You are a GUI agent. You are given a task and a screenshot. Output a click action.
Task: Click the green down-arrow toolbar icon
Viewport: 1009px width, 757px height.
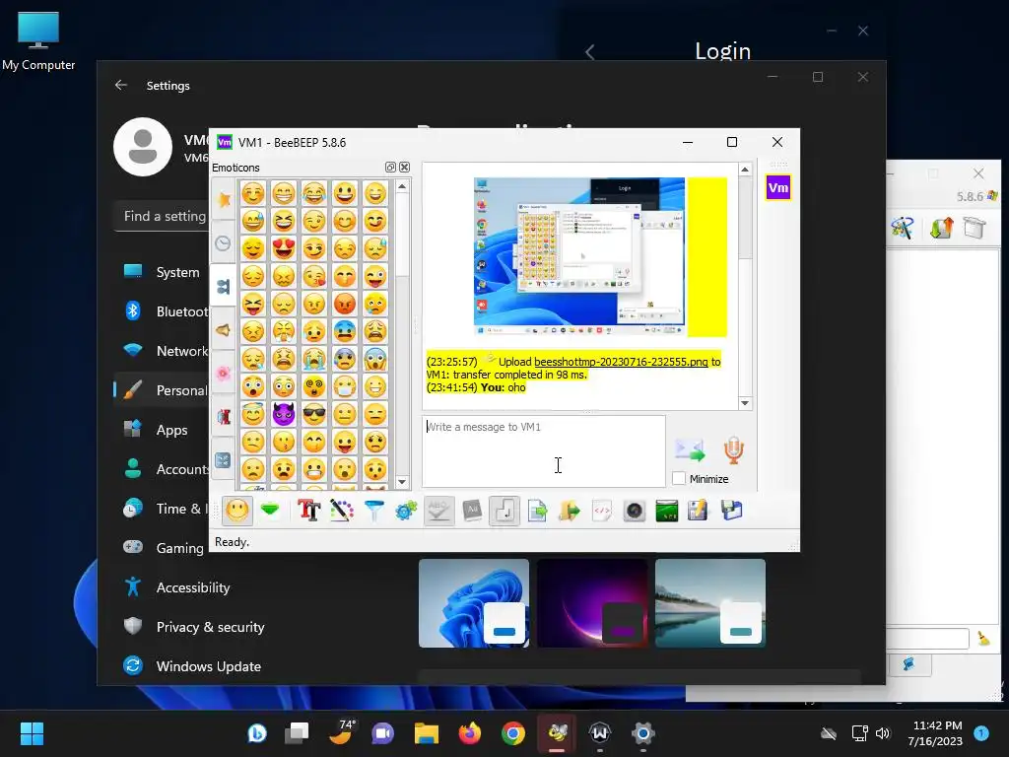pos(270,512)
